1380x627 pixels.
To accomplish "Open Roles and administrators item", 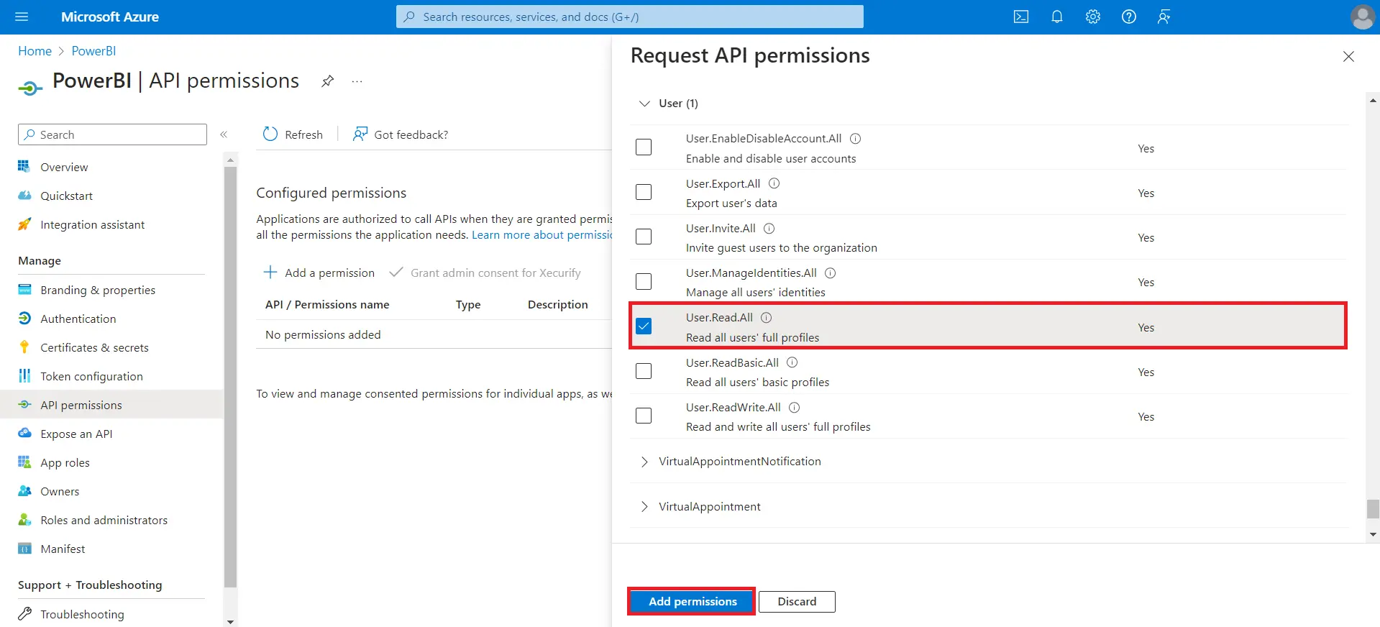I will tap(104, 520).
